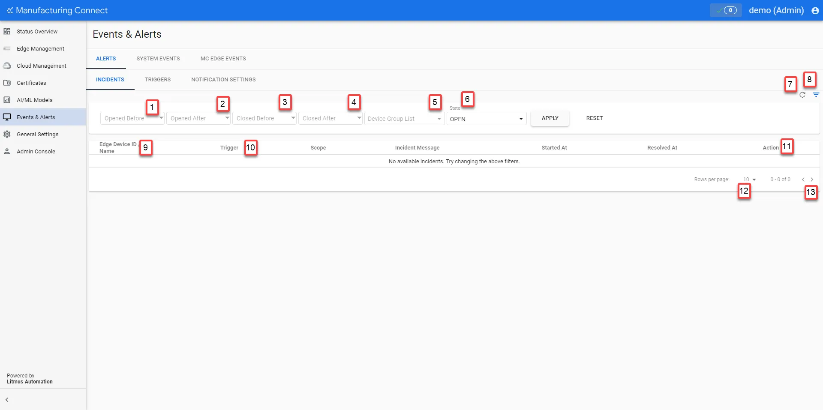Image resolution: width=823 pixels, height=410 pixels.
Task: Open the Closed After date dropdown
Action: [330, 118]
